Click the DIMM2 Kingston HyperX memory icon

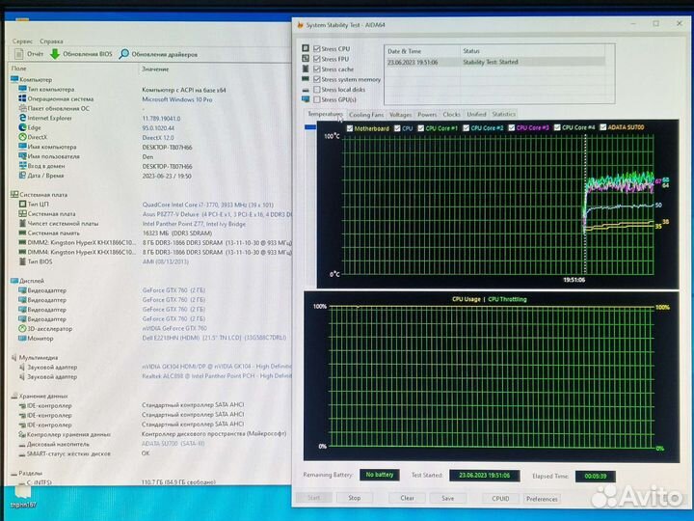click(22, 242)
